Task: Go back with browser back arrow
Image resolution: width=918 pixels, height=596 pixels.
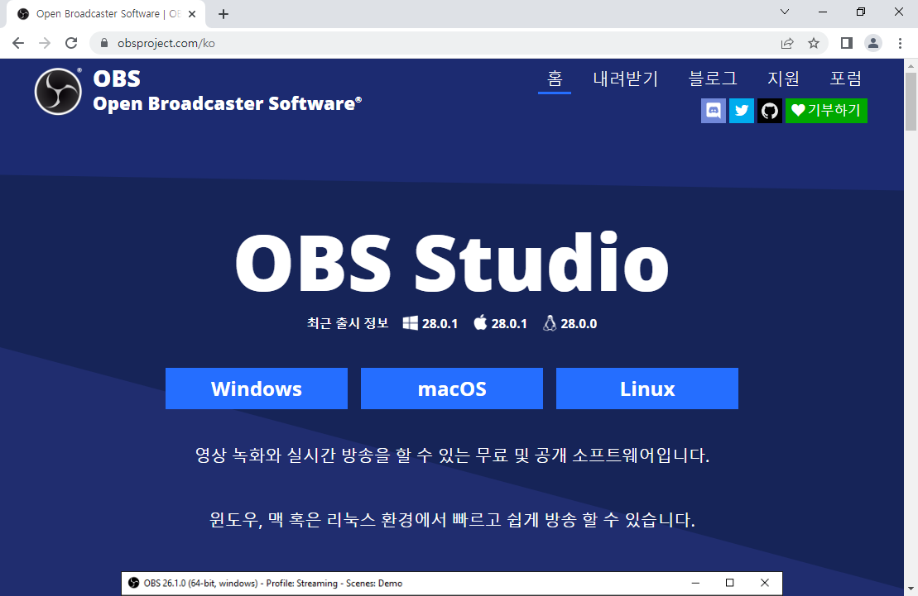Action: (18, 43)
